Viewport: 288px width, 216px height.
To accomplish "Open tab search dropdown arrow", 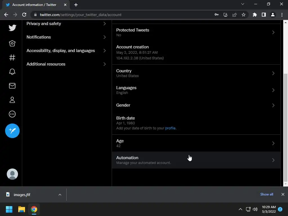I will [x=243, y=4].
